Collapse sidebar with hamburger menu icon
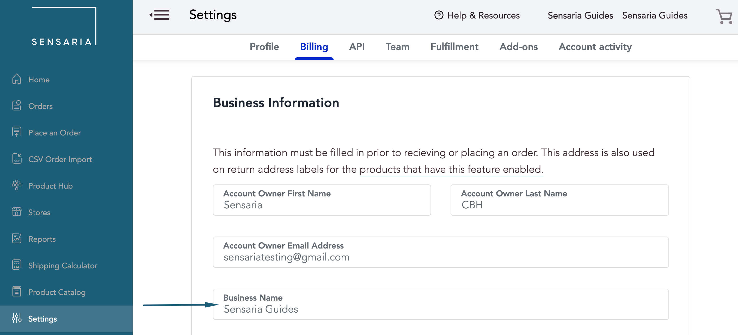 (159, 15)
